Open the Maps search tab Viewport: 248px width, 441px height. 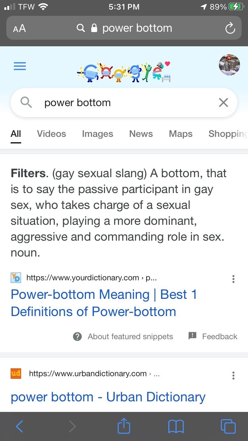tap(181, 134)
